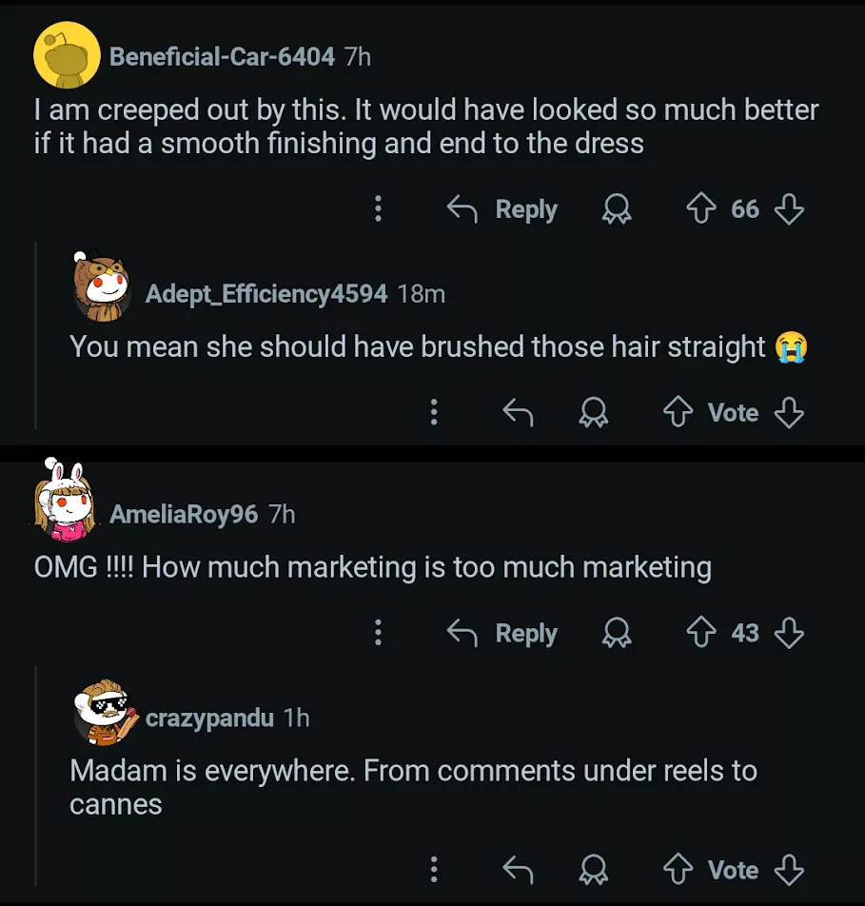
Task: Award Adept_Efficiency4594's reply
Action: coord(594,413)
